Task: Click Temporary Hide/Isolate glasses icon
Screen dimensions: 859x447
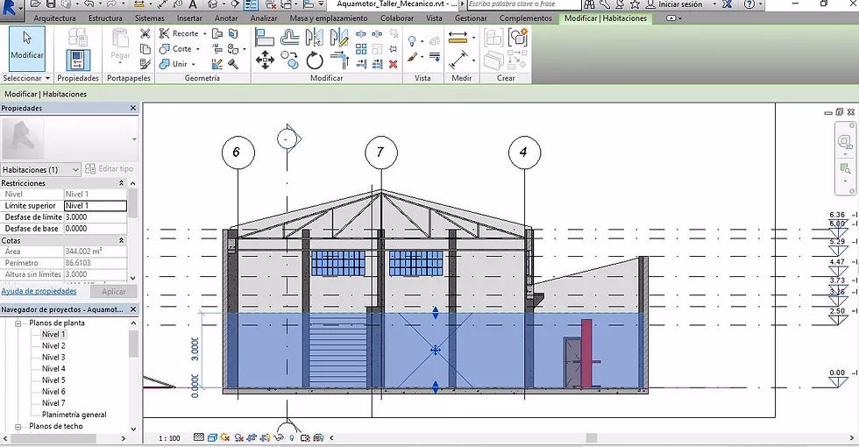Action: tap(279, 437)
